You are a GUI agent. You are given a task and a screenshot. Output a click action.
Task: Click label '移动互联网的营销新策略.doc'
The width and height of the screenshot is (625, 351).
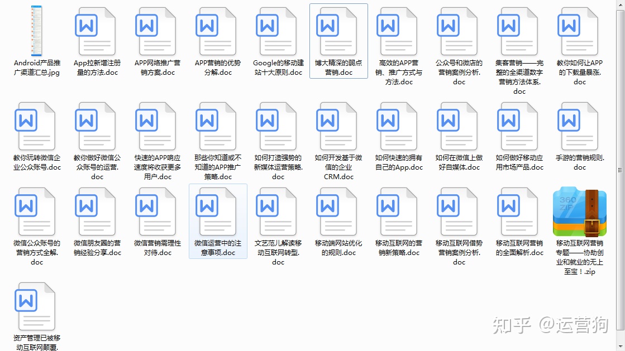click(399, 248)
